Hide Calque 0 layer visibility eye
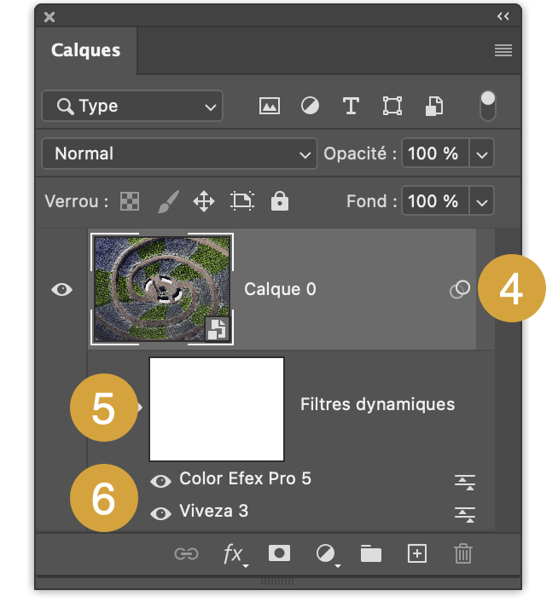558x602 pixels. coord(61,289)
